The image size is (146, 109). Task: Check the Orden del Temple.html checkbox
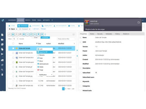[13, 72]
